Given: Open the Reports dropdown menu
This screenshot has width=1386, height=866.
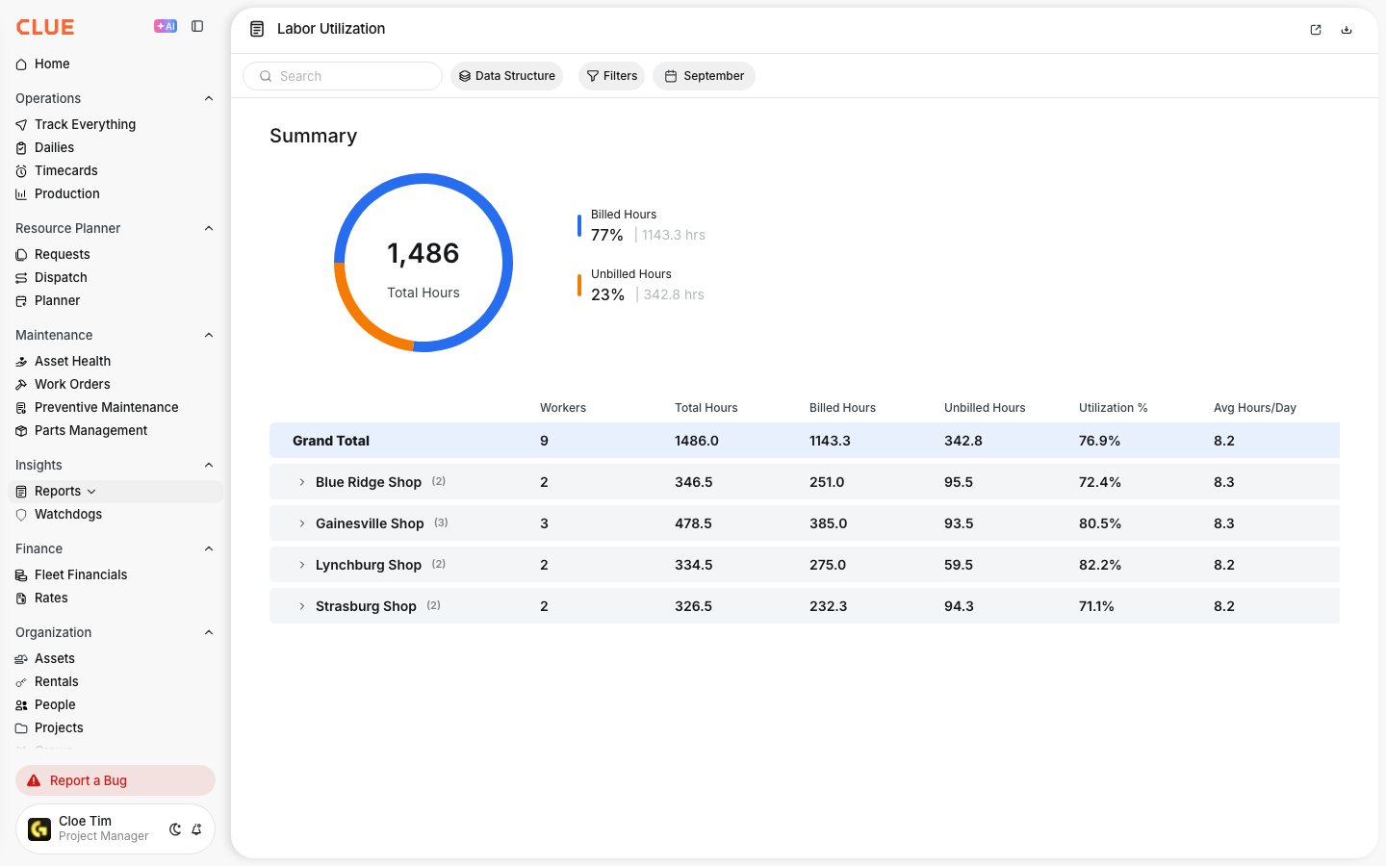Looking at the screenshot, I should [91, 492].
